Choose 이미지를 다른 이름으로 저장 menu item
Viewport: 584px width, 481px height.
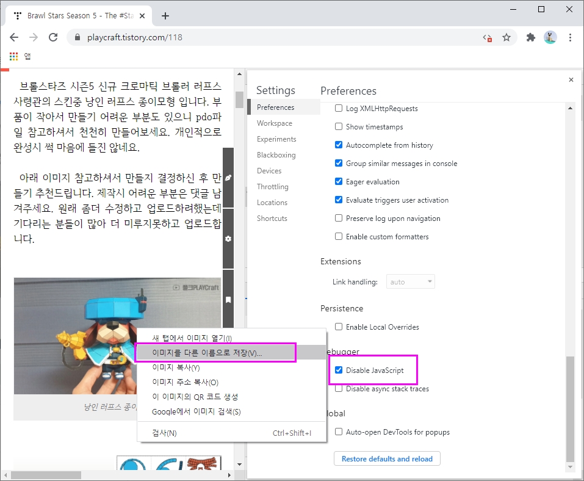click(232, 352)
